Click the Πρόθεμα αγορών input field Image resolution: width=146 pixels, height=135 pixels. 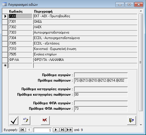click(101, 75)
